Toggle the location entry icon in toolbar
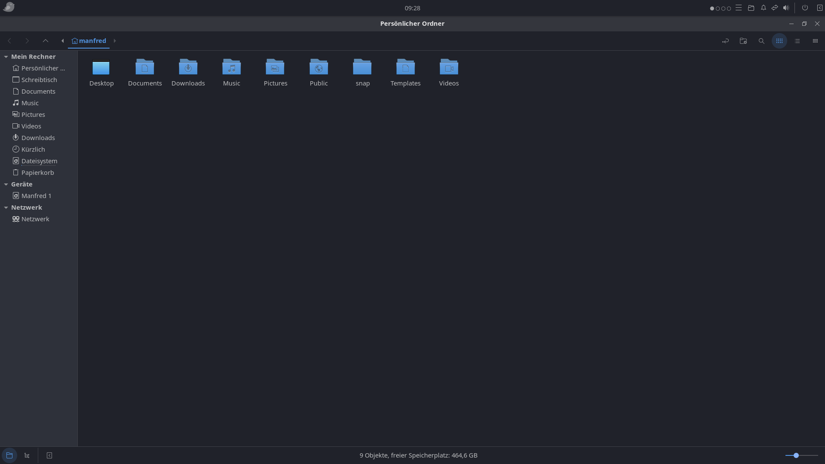 (725, 41)
